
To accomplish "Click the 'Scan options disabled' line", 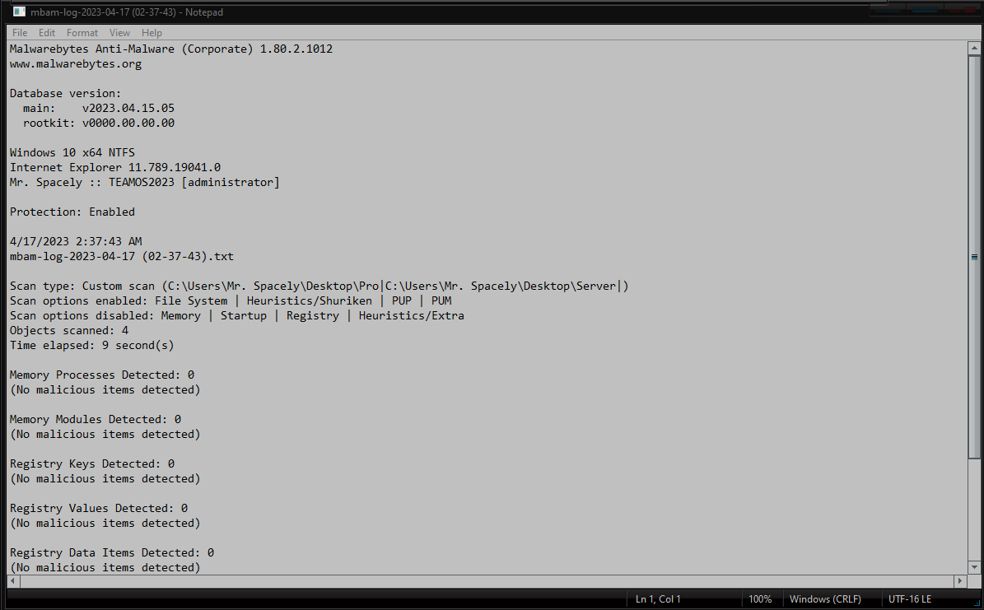I will tap(237, 315).
